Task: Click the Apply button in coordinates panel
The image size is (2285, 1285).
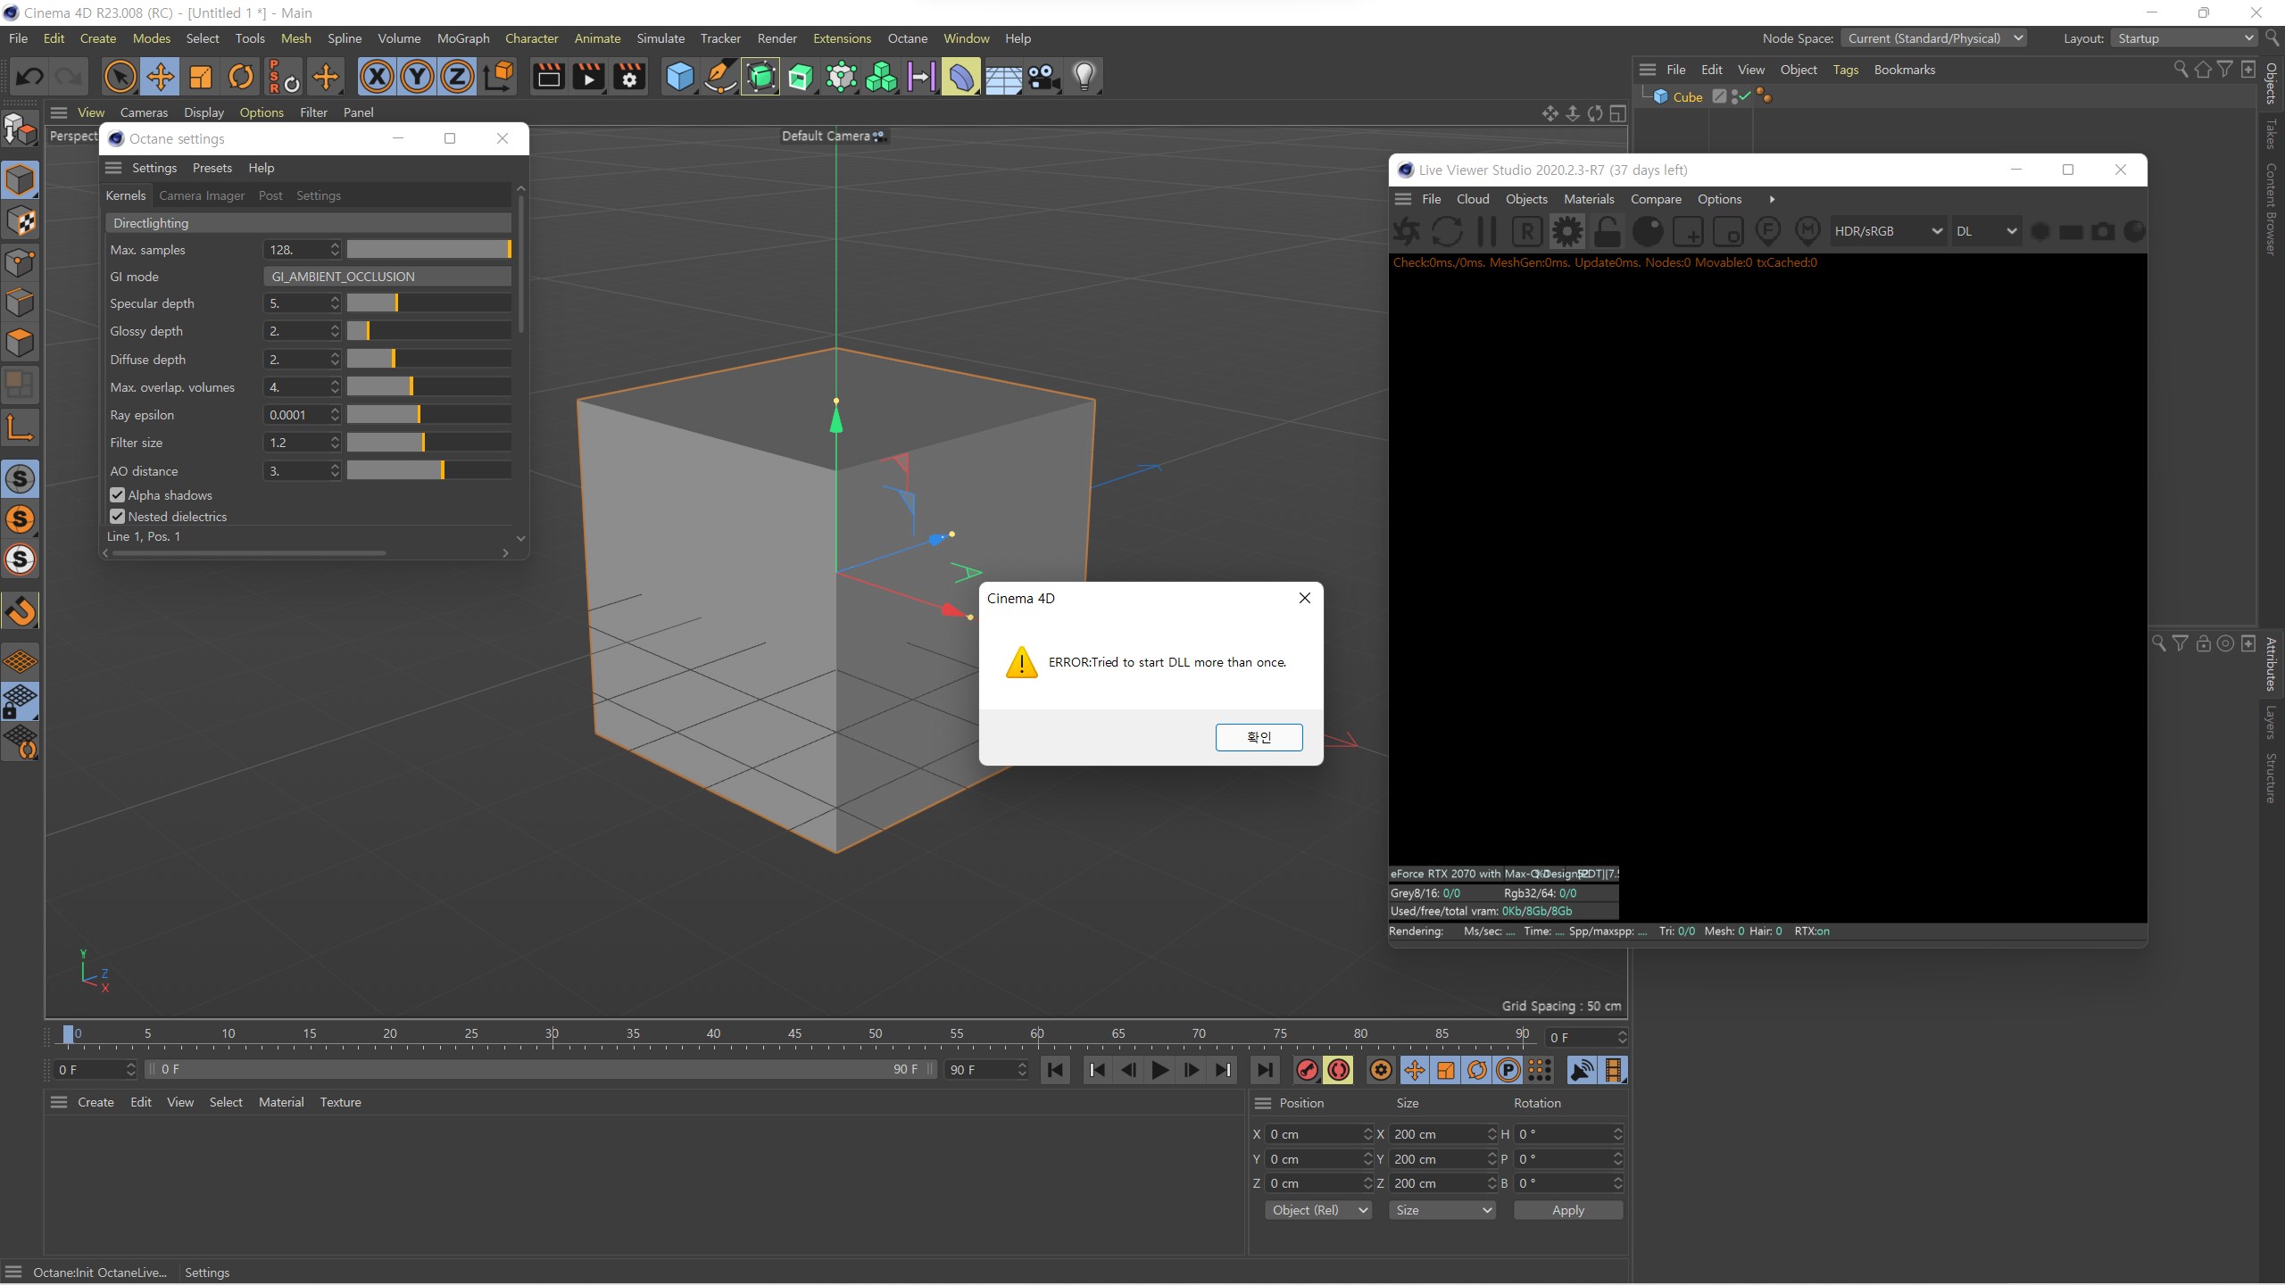Action: click(x=1568, y=1210)
